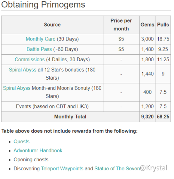Follow the Statue of The Seven link
The height and width of the screenshot is (179, 174).
point(117,169)
